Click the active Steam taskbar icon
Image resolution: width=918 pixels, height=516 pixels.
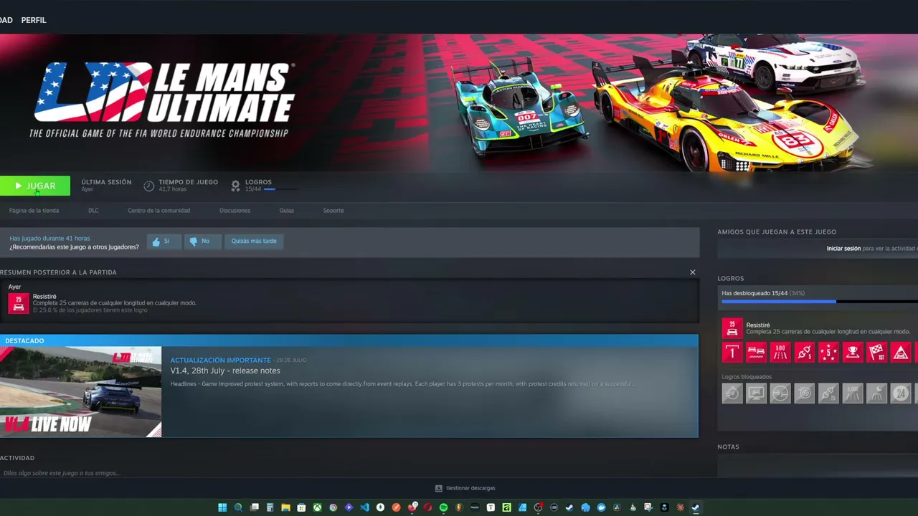[695, 507]
